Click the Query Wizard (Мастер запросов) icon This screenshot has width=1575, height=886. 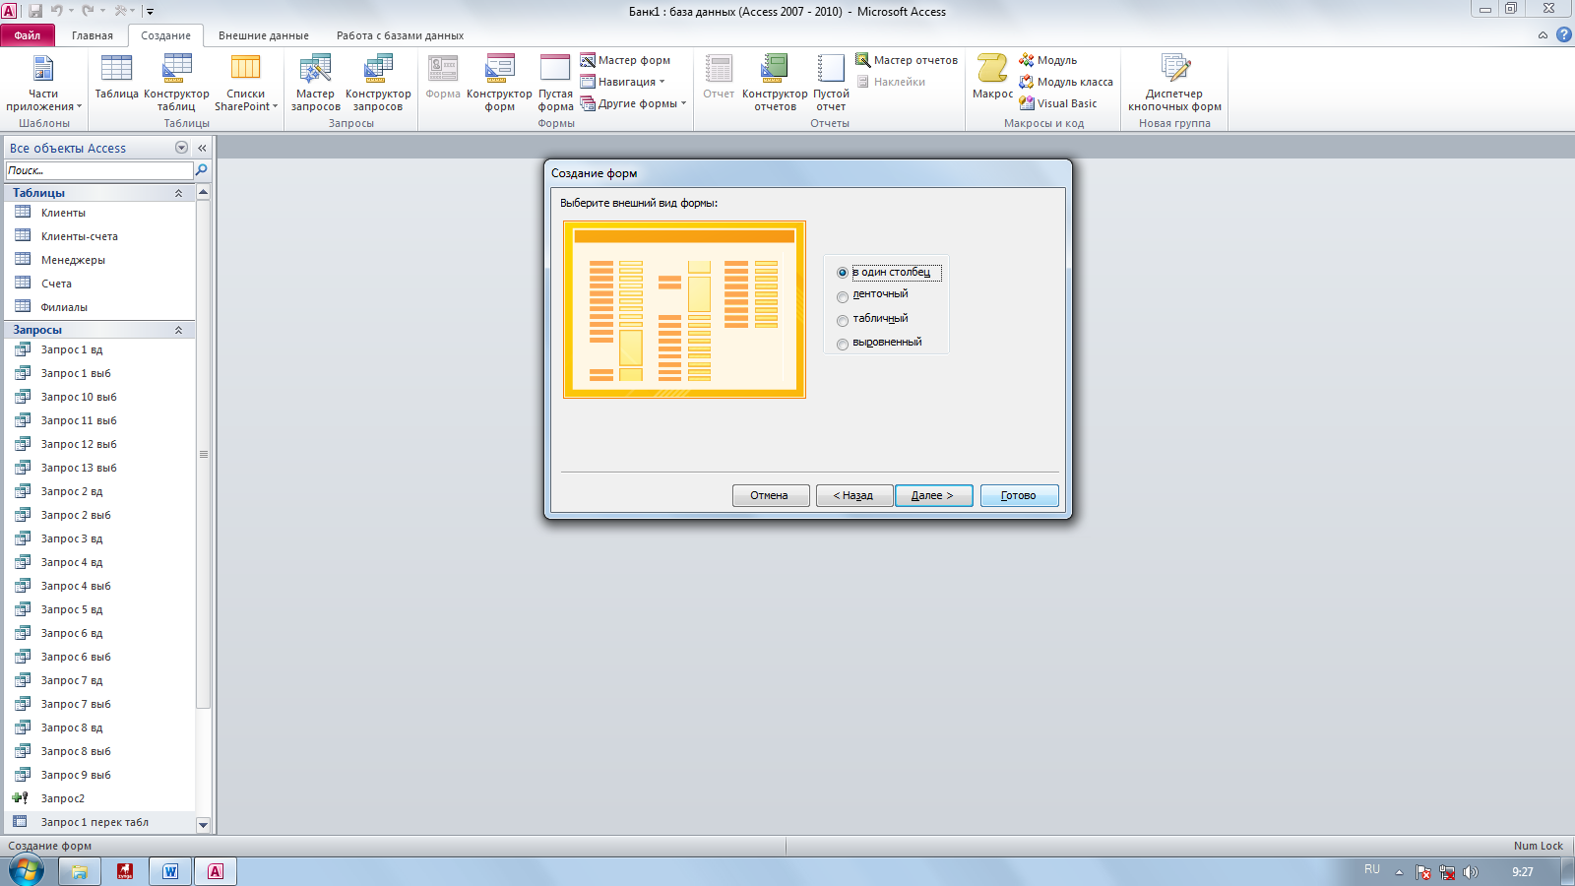click(x=315, y=82)
